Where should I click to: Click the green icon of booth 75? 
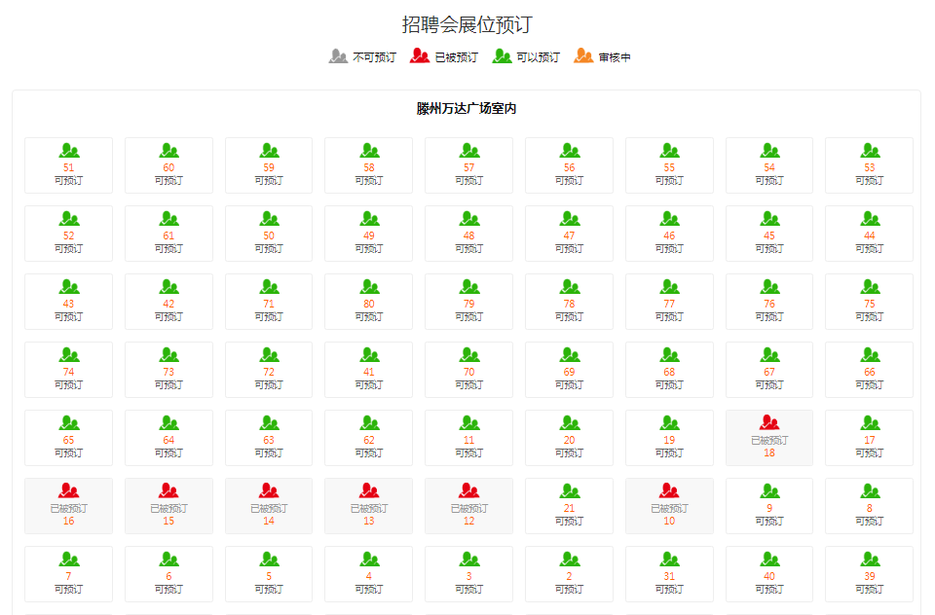[x=871, y=287]
